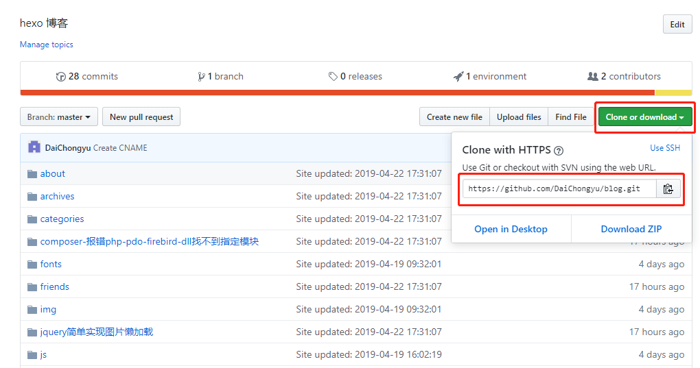Click the tag icon next to releases
The width and height of the screenshot is (700, 368).
tap(333, 77)
